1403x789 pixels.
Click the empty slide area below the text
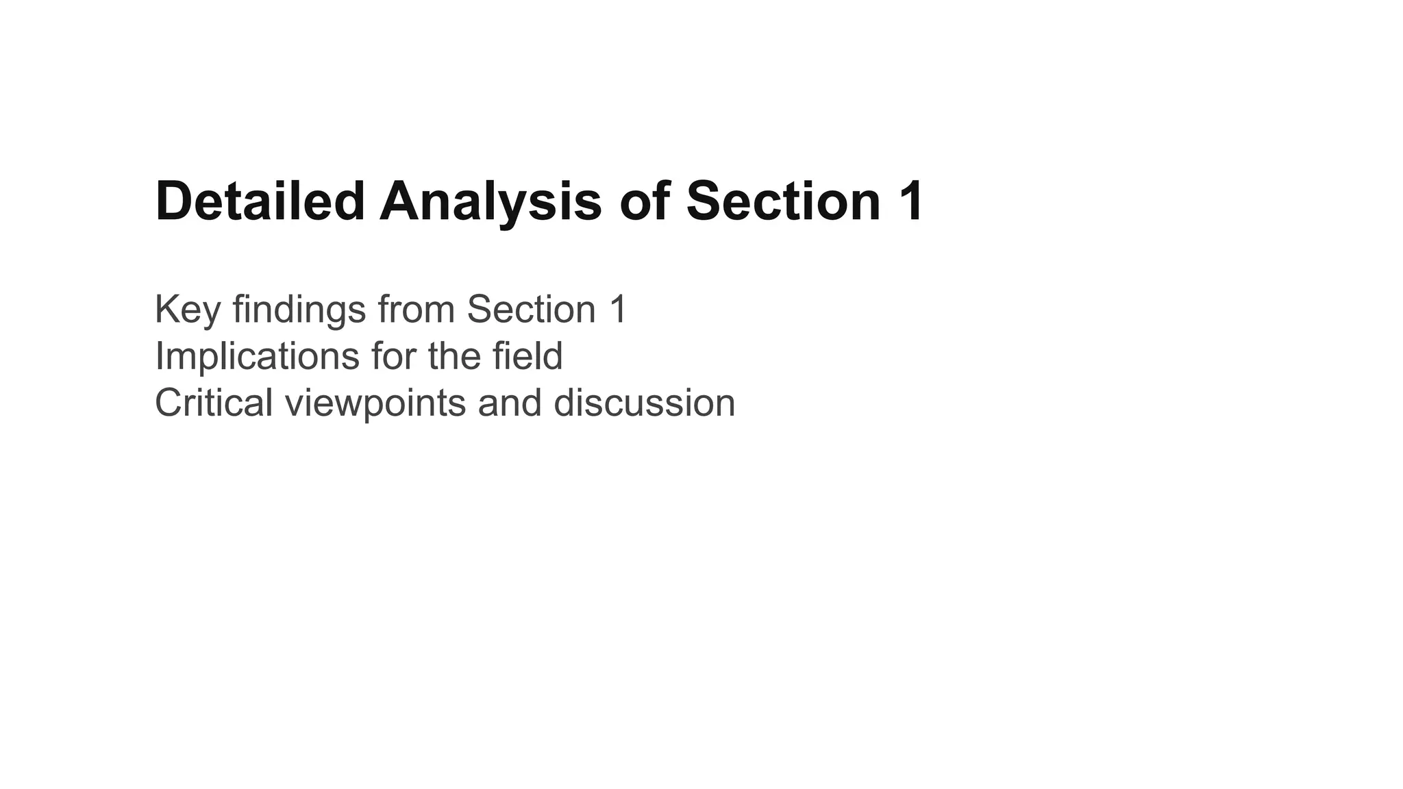pyautogui.click(x=701, y=603)
